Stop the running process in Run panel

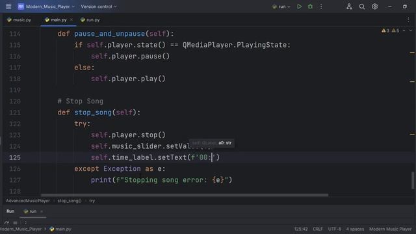coord(16,223)
